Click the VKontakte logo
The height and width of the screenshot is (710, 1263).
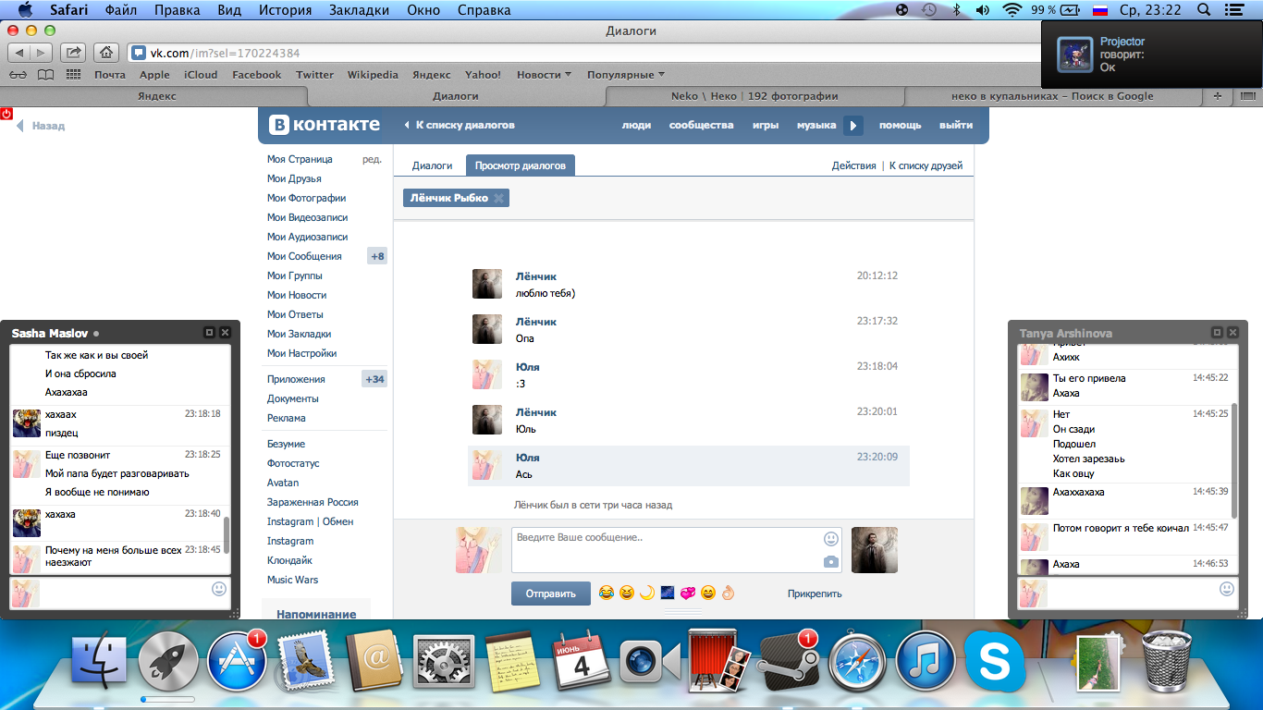pyautogui.click(x=325, y=125)
